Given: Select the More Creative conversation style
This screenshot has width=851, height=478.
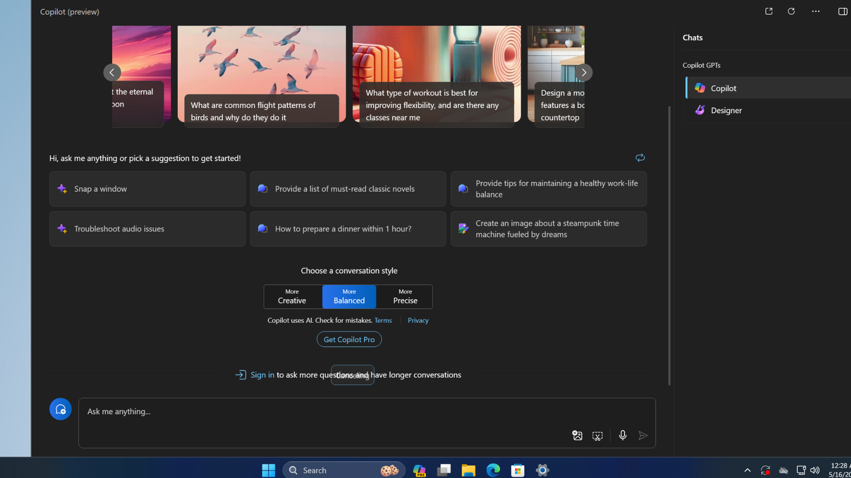Looking at the screenshot, I should click(x=292, y=296).
